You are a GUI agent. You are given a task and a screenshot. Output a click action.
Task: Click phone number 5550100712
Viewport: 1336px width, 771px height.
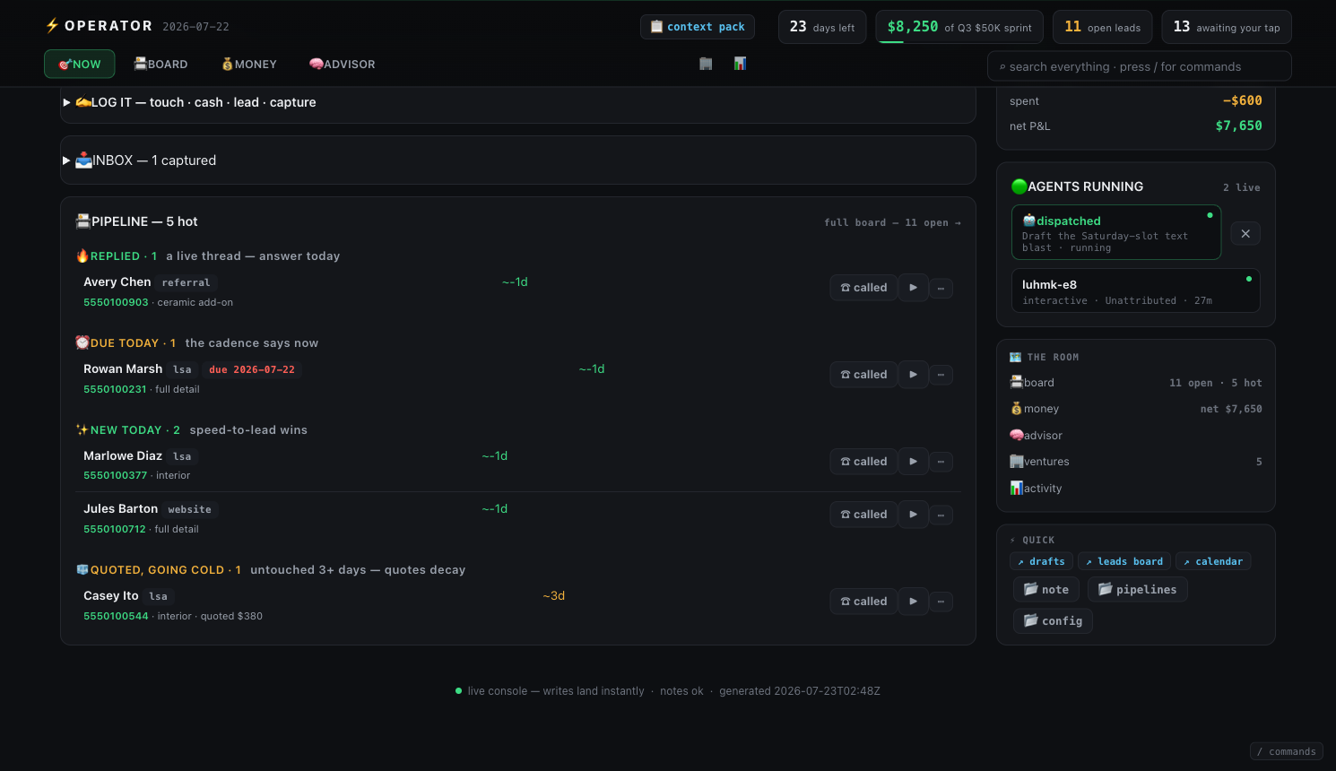(x=115, y=529)
